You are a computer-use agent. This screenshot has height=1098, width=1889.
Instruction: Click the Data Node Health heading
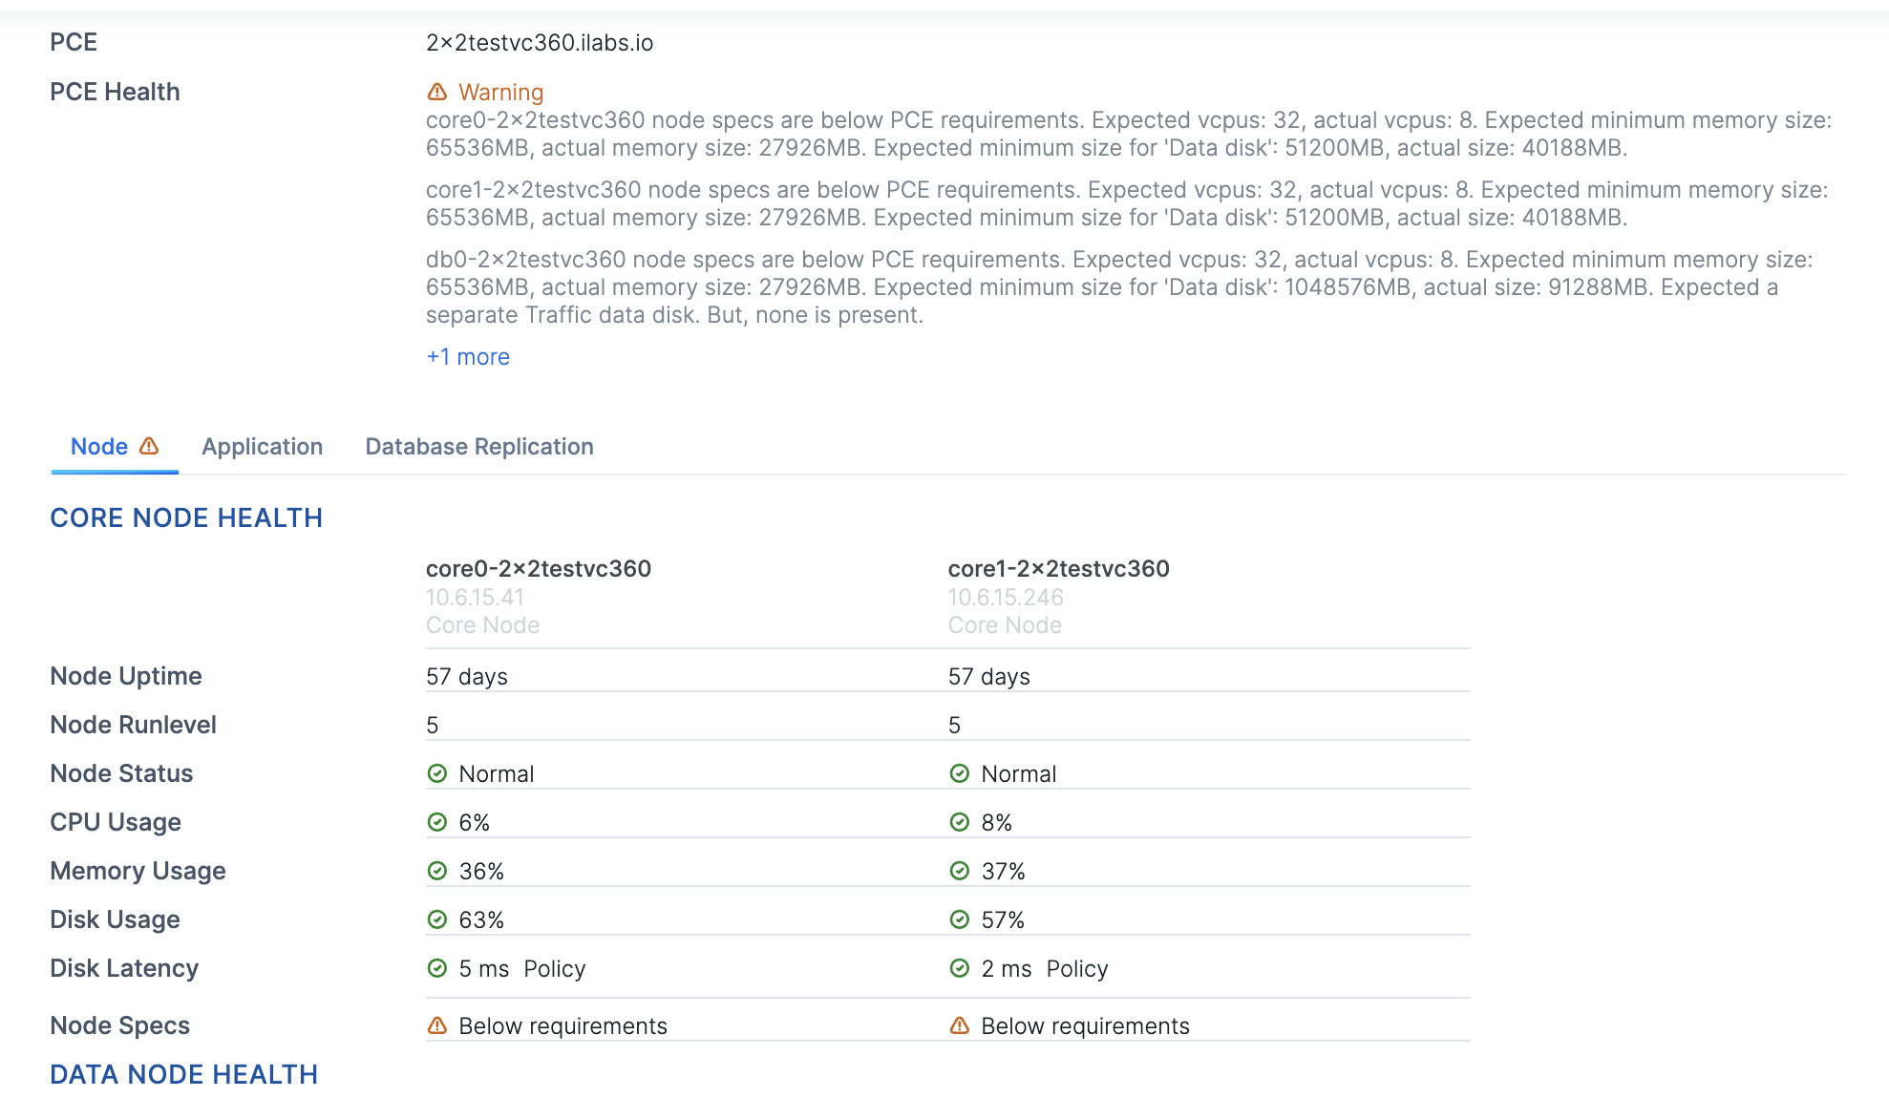(x=183, y=1075)
